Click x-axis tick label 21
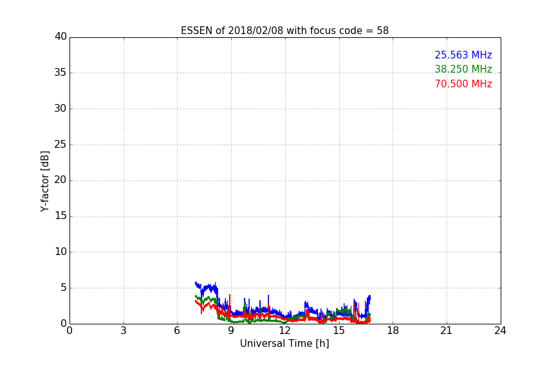 point(447,331)
